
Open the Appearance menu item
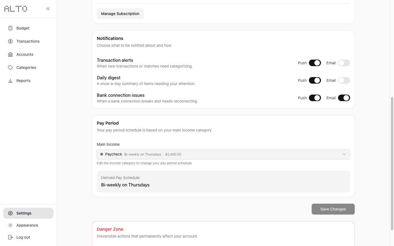point(28,225)
